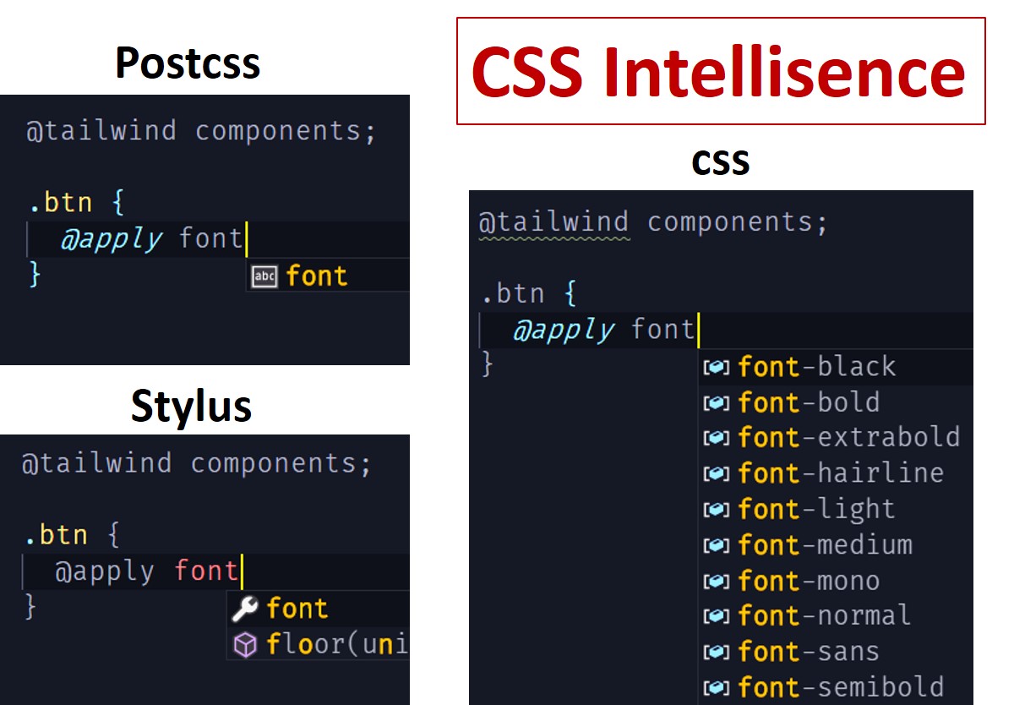This screenshot has width=1014, height=705.
Task: Click the closing brace in css editor
Action: [x=488, y=364]
